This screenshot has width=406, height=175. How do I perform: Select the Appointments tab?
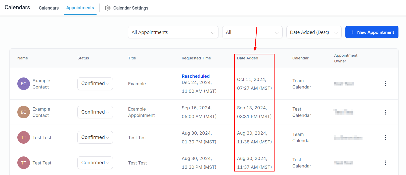click(x=80, y=8)
